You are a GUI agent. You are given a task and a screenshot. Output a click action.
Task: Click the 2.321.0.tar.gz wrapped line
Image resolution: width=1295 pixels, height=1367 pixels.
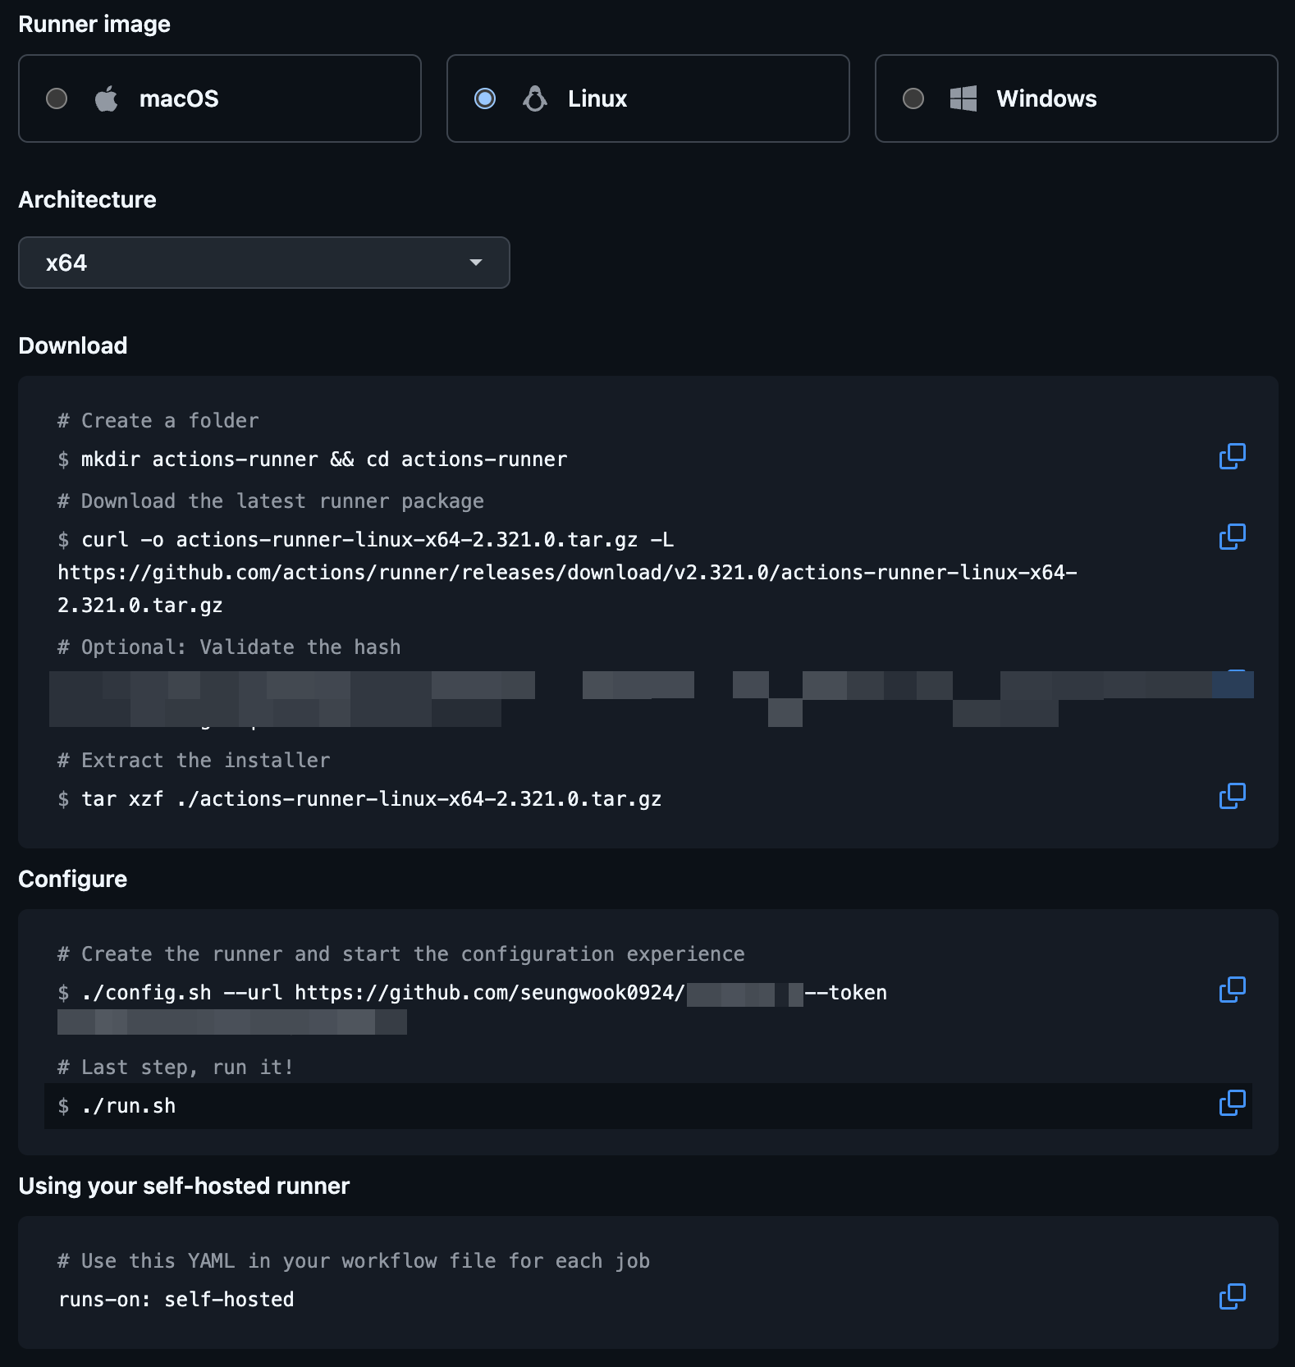[x=140, y=606]
